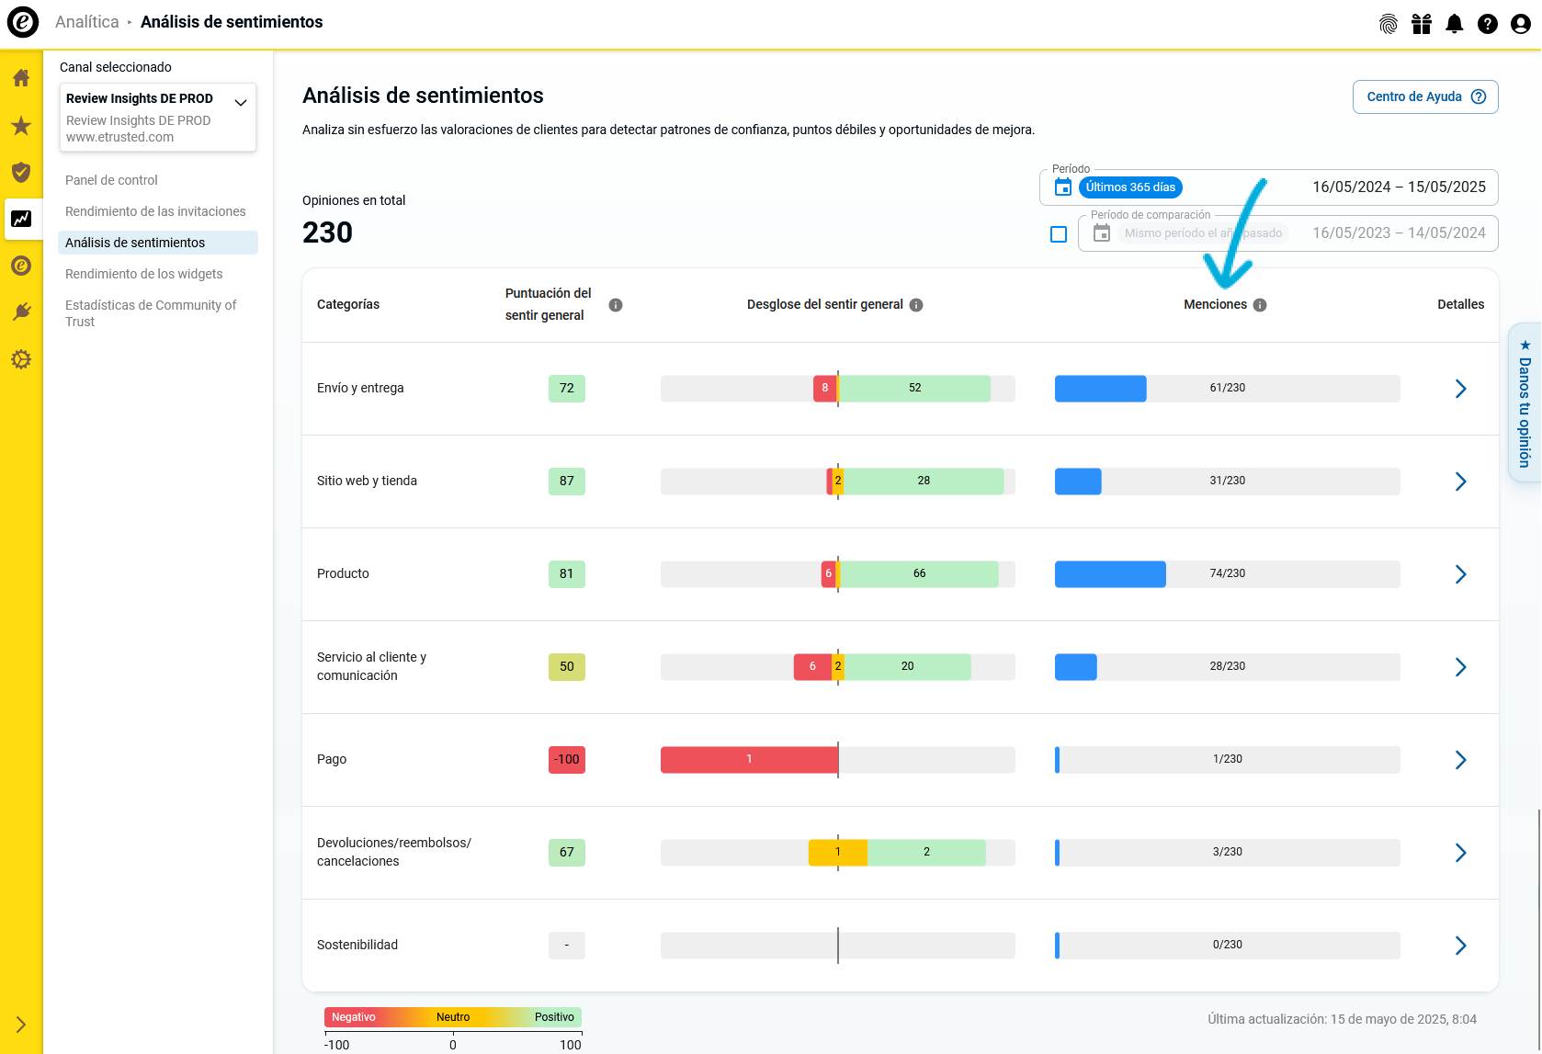Expand the sidebar with the bottom chevron

(x=21, y=1025)
